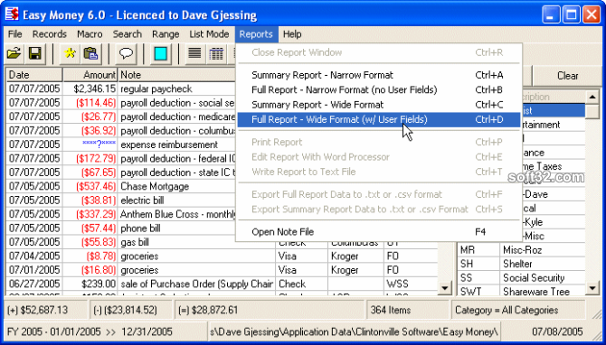Image resolution: width=606 pixels, height=345 pixels.
Task: Select the expense reimbursement note
Action: click(x=169, y=145)
